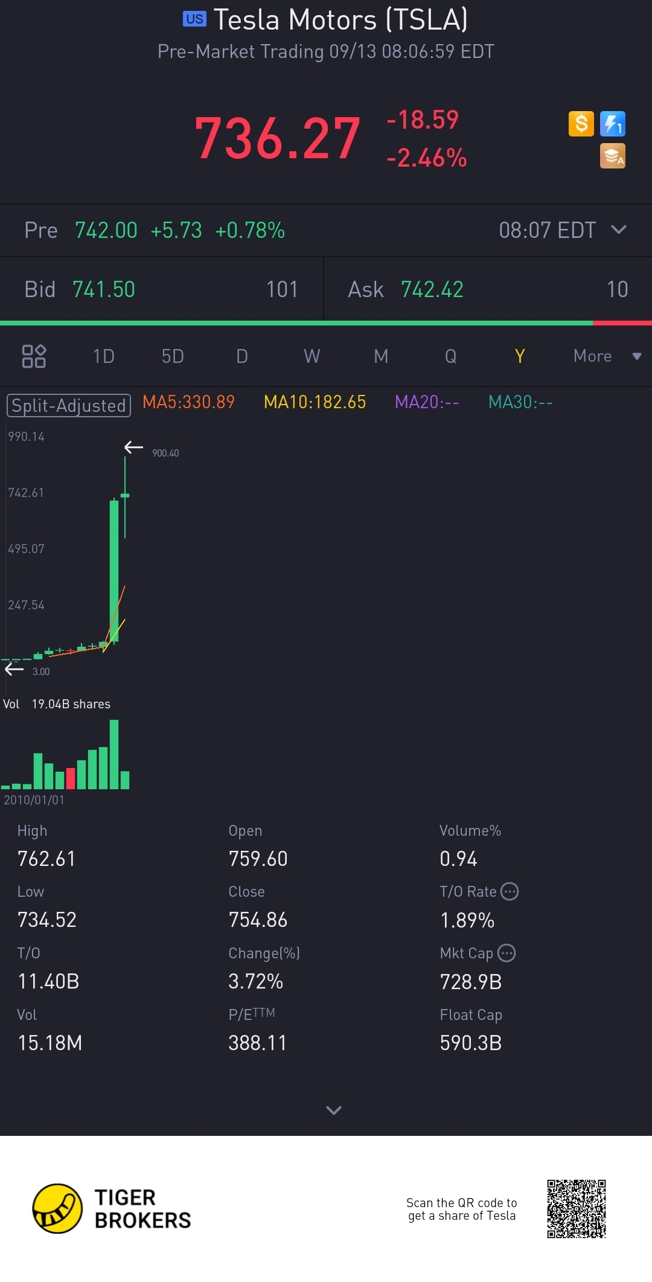Select the Y yearly chart tab
The image size is (652, 1282).
(x=520, y=356)
